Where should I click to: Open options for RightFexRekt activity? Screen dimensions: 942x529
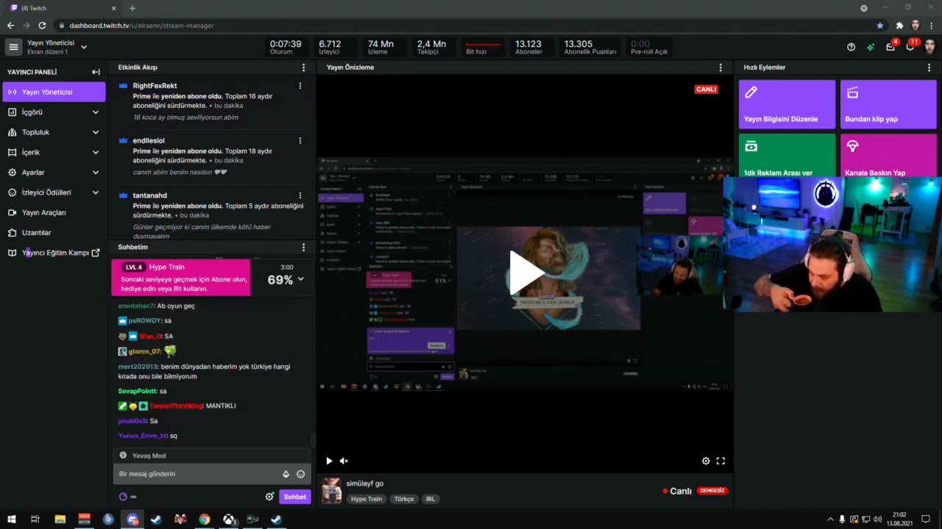click(x=300, y=86)
